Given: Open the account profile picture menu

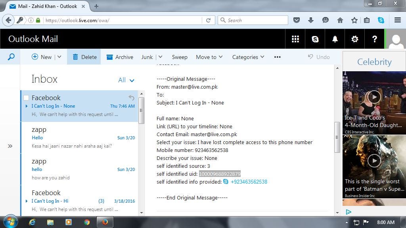Looking at the screenshot, I should (396, 39).
